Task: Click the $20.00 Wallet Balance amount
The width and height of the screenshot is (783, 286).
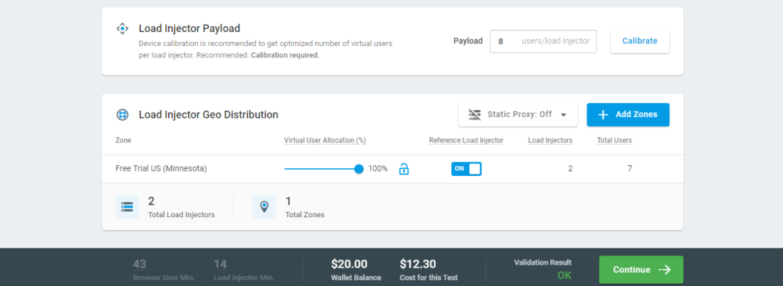Action: [x=349, y=264]
